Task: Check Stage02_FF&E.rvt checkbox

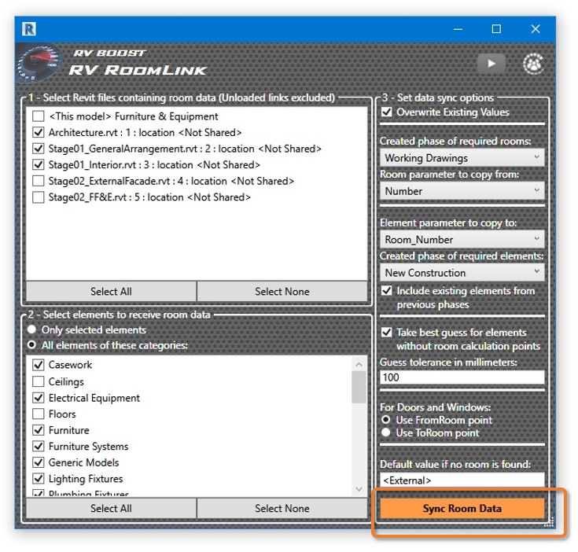Action: pyautogui.click(x=39, y=197)
